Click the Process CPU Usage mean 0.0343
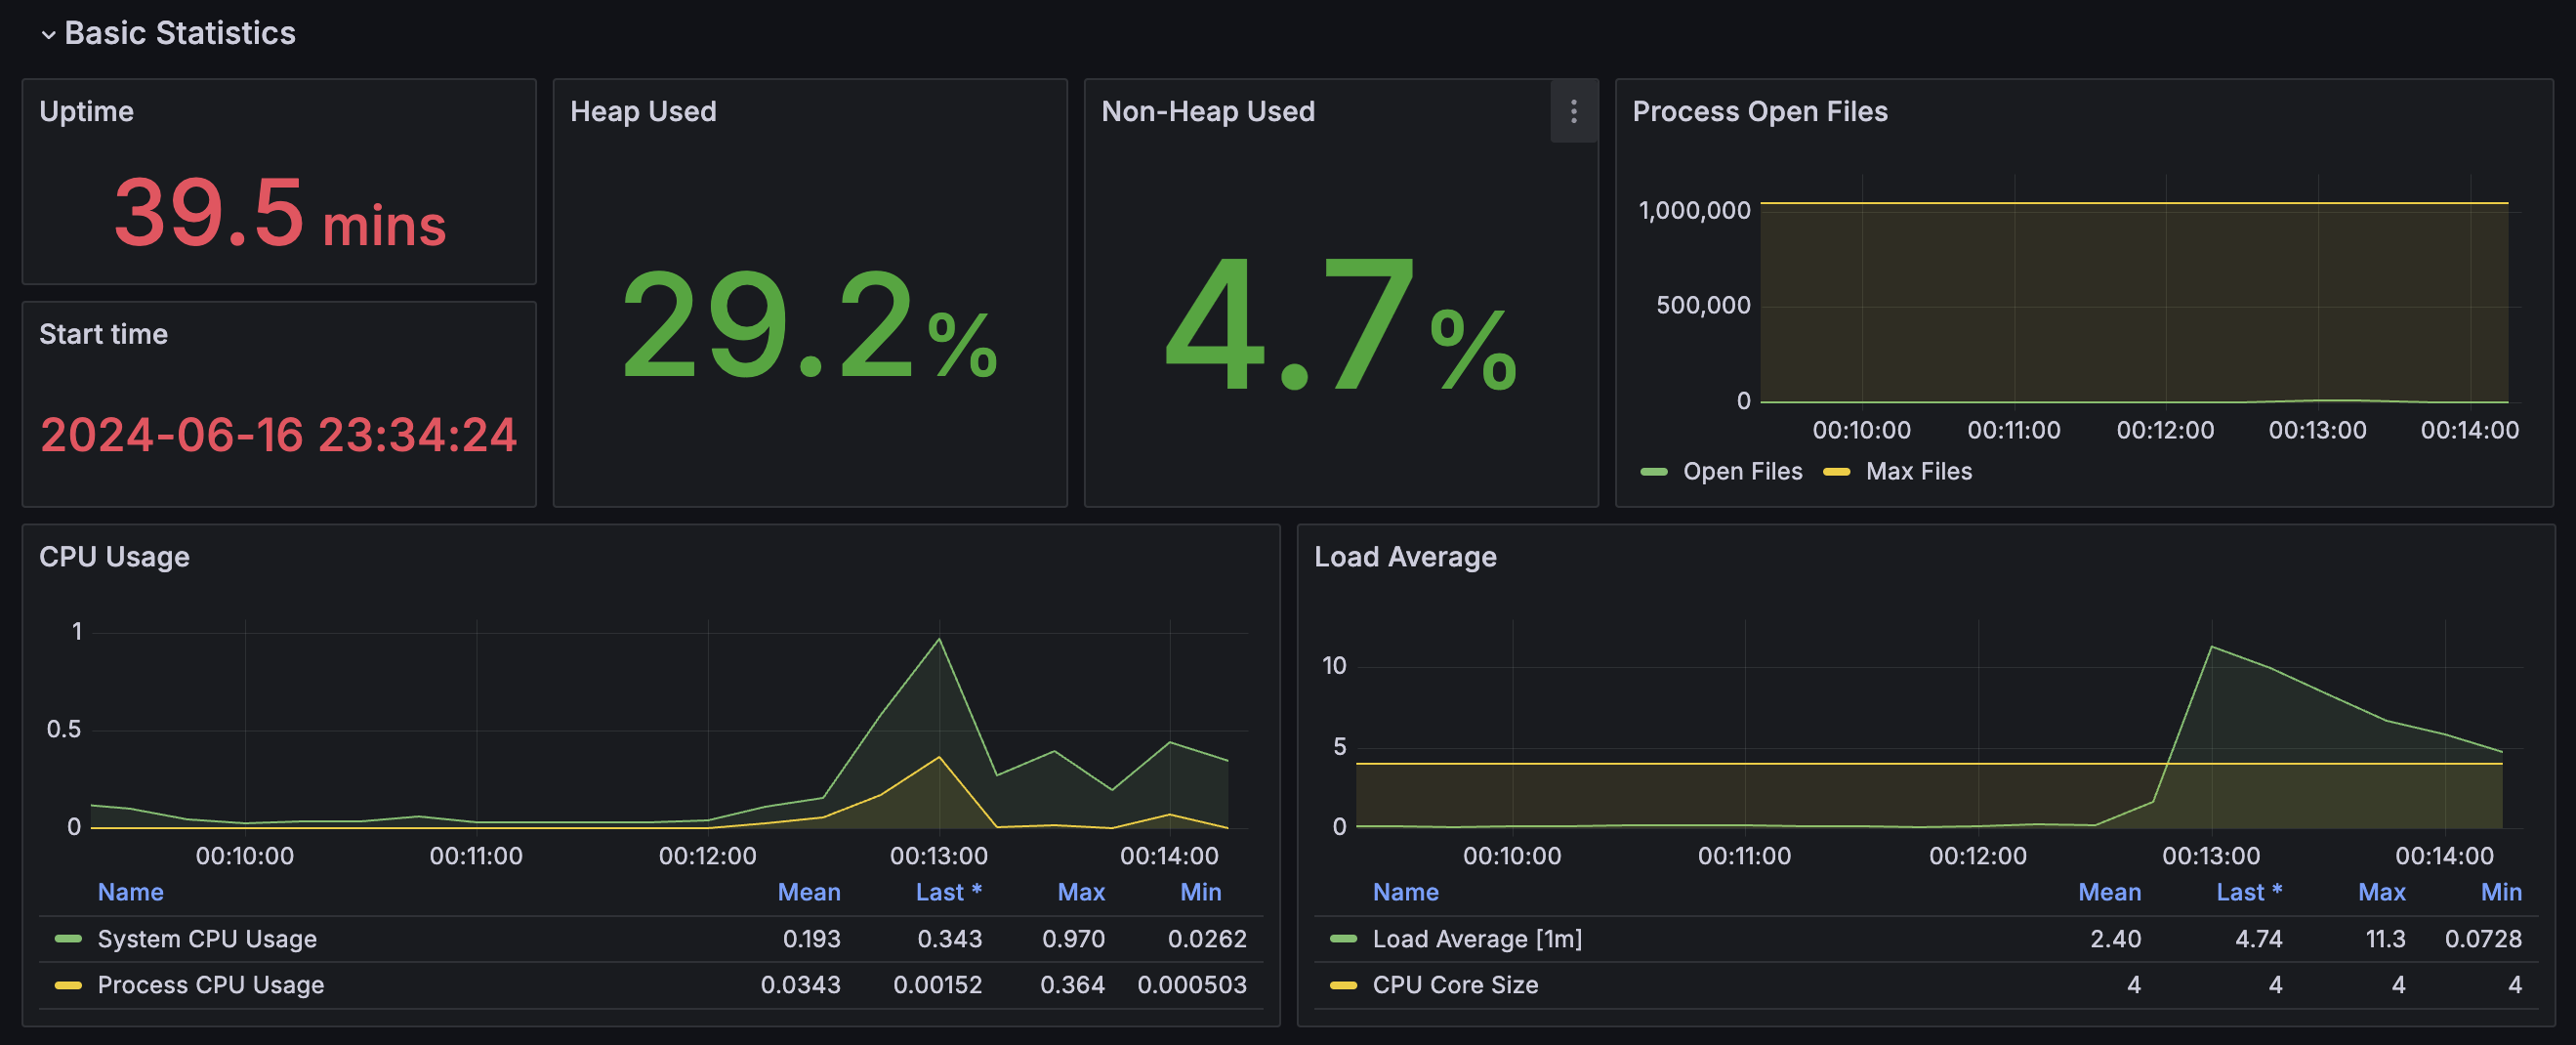Image resolution: width=2576 pixels, height=1045 pixels. point(800,985)
